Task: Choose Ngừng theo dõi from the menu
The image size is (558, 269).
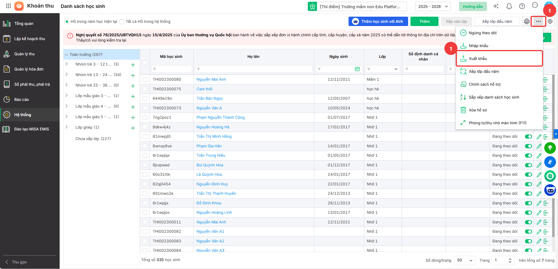Action: 499,33
